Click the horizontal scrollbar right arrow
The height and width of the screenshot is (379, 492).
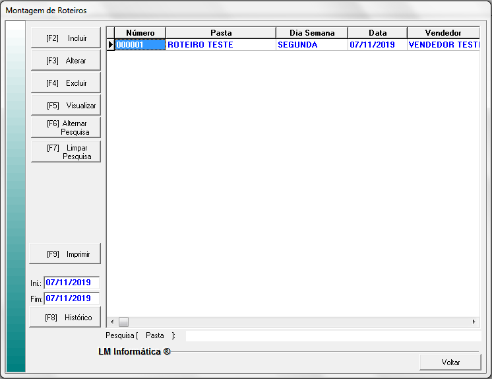click(x=474, y=322)
